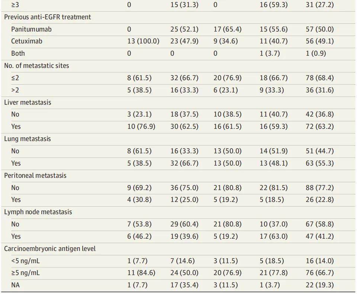Select the '88 (77.2)' cell

[319, 188]
